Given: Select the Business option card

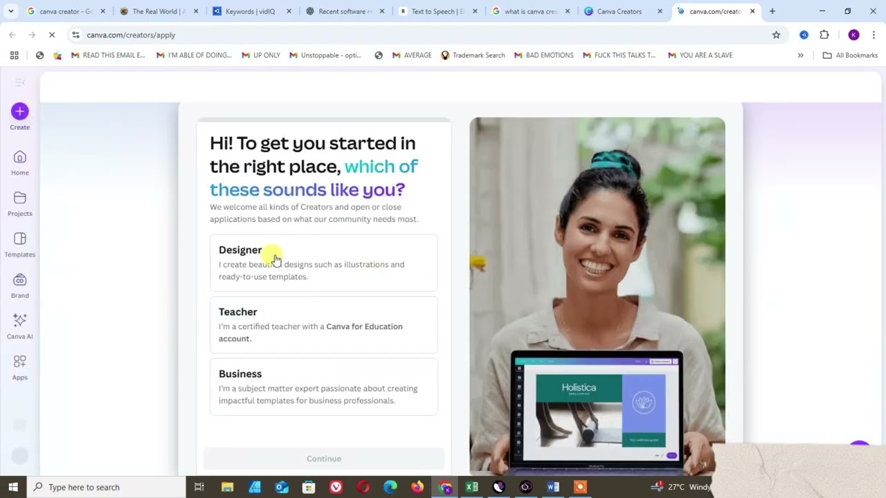Looking at the screenshot, I should pyautogui.click(x=324, y=387).
